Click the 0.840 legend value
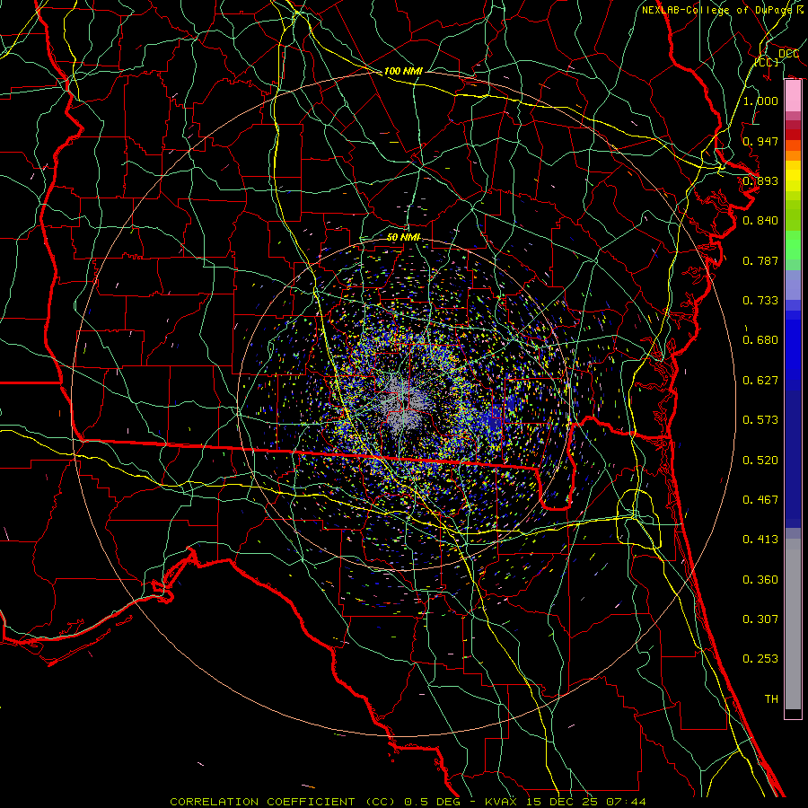This screenshot has width=808, height=808. pyautogui.click(x=760, y=221)
